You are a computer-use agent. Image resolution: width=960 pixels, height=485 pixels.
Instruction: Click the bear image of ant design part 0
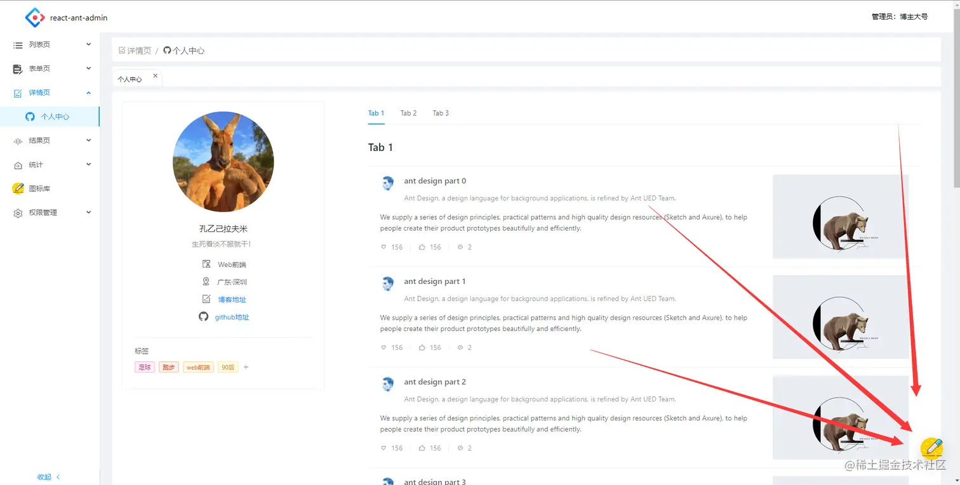pos(841,217)
